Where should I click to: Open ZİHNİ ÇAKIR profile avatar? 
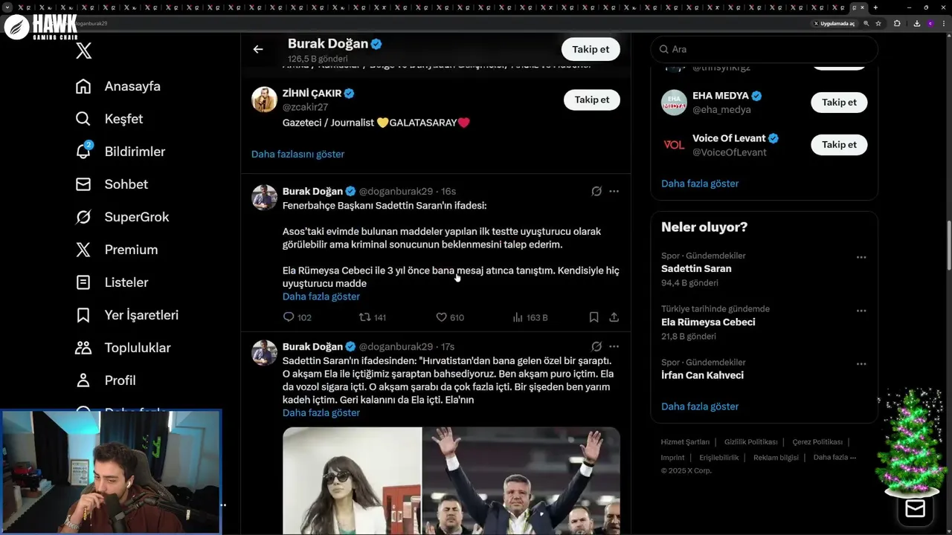[264, 100]
